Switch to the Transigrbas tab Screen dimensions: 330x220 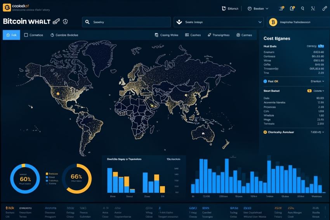coord(219,35)
